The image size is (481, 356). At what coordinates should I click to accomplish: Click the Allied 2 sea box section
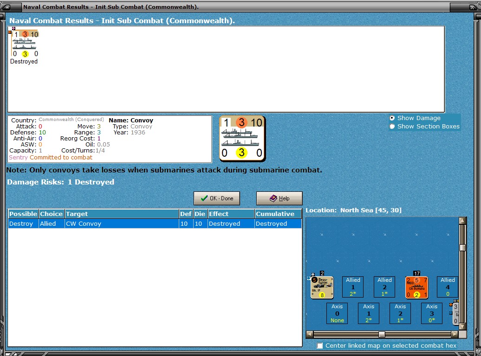pos(384,287)
